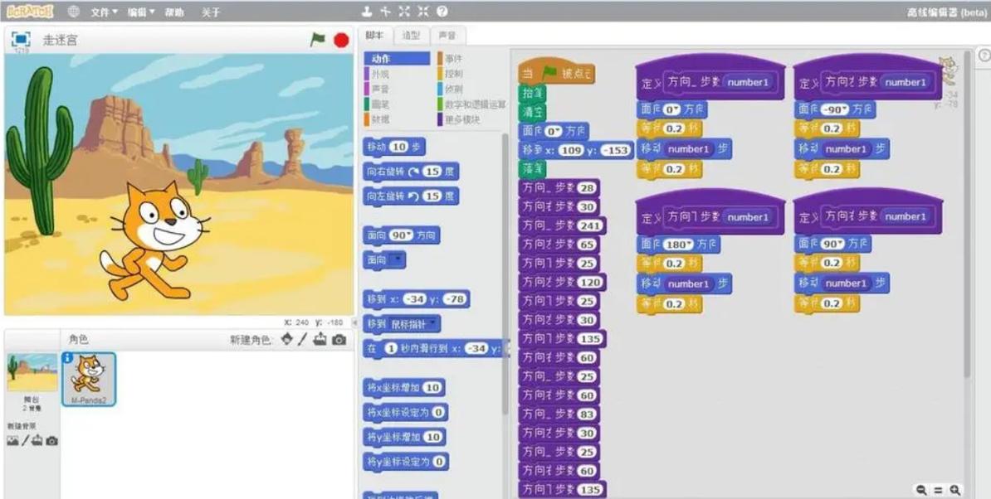This screenshot has width=991, height=499.
Task: Select the duplicate stamp tool in toolbar
Action: point(366,12)
